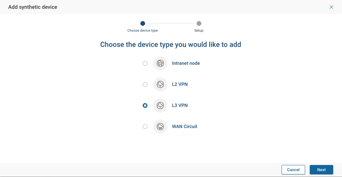The image size is (342, 177).
Task: Click the Next button
Action: coord(321,170)
